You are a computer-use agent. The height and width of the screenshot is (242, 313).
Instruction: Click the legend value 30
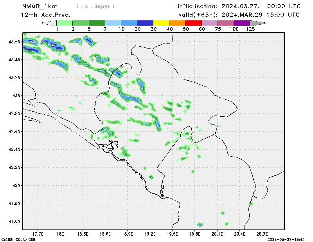click(x=153, y=29)
